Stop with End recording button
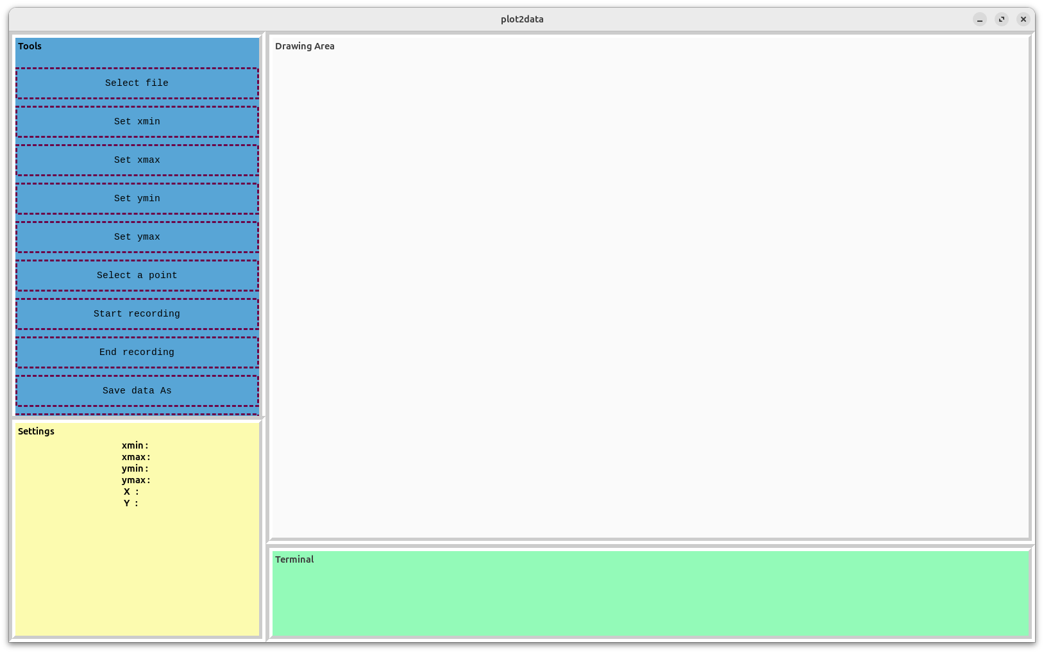The width and height of the screenshot is (1044, 653). (x=137, y=352)
